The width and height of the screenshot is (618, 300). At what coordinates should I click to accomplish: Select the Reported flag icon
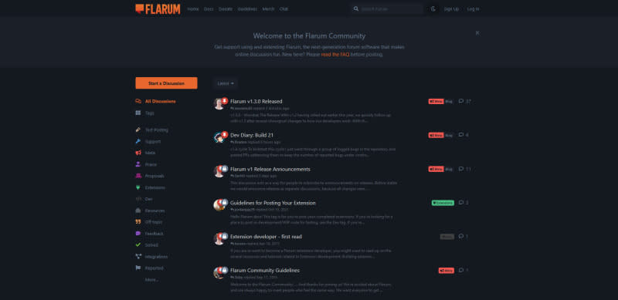click(x=138, y=268)
